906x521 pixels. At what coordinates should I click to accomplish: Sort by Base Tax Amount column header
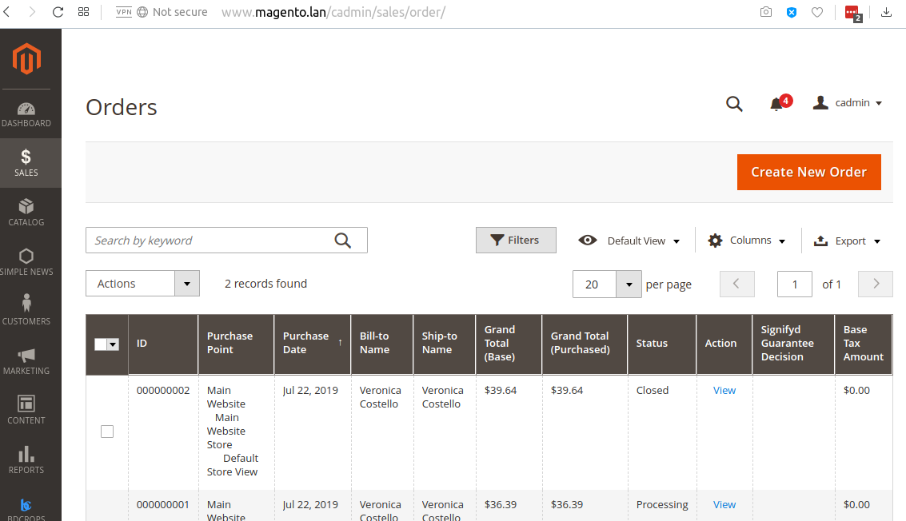(864, 343)
